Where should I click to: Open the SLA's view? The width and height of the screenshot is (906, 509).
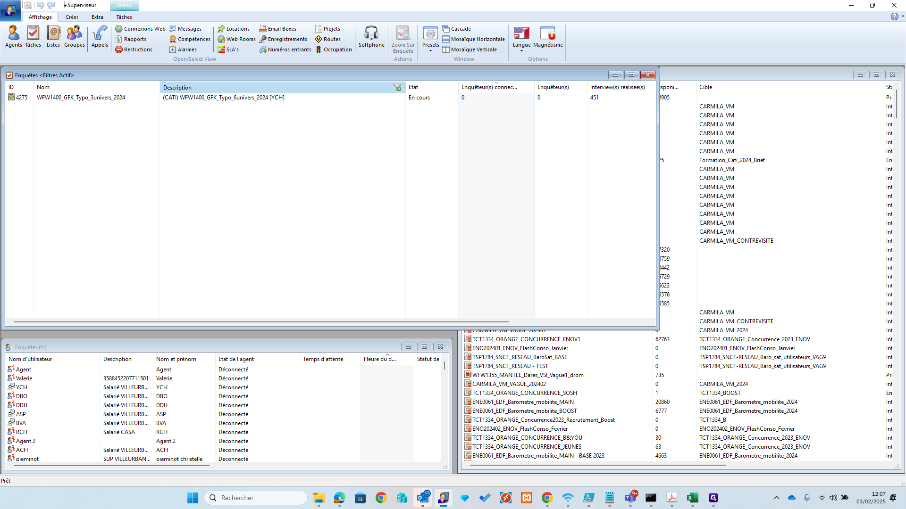click(228, 49)
